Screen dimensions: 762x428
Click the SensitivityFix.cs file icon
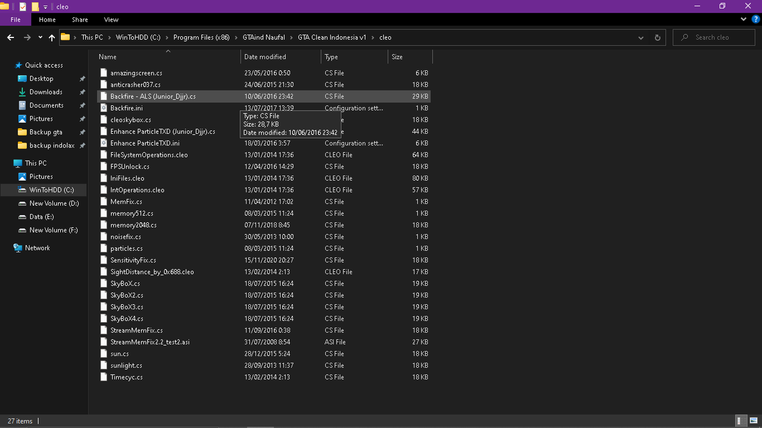tap(104, 260)
